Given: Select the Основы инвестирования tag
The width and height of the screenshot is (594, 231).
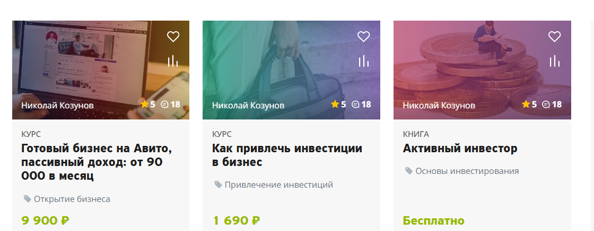Looking at the screenshot, I should [462, 171].
